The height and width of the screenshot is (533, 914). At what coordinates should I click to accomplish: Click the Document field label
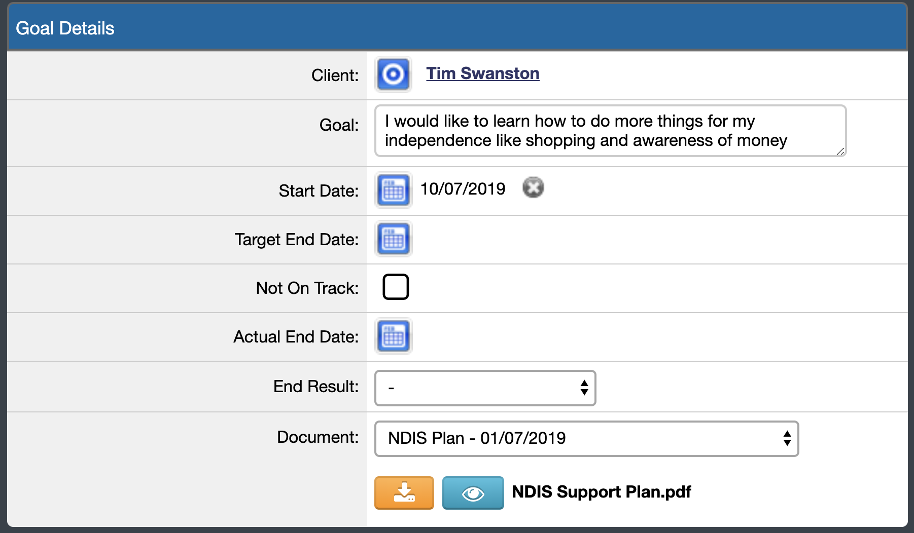tap(318, 437)
